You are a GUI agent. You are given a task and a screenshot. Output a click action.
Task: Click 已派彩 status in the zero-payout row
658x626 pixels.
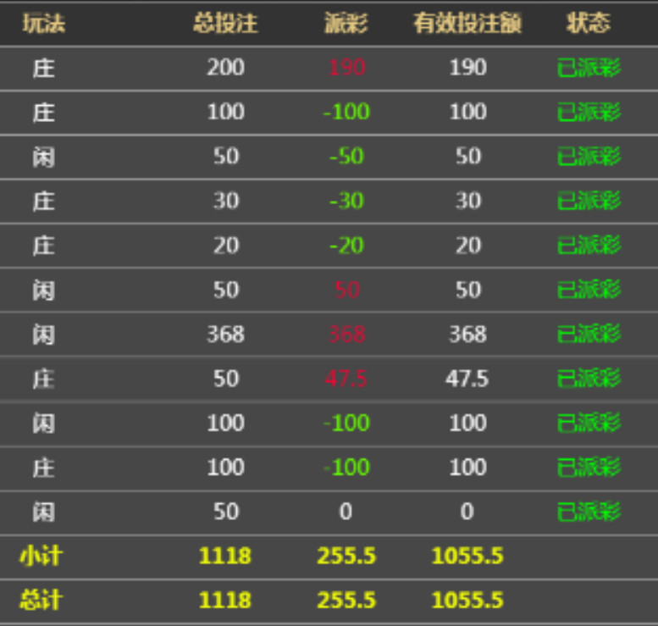tap(589, 512)
